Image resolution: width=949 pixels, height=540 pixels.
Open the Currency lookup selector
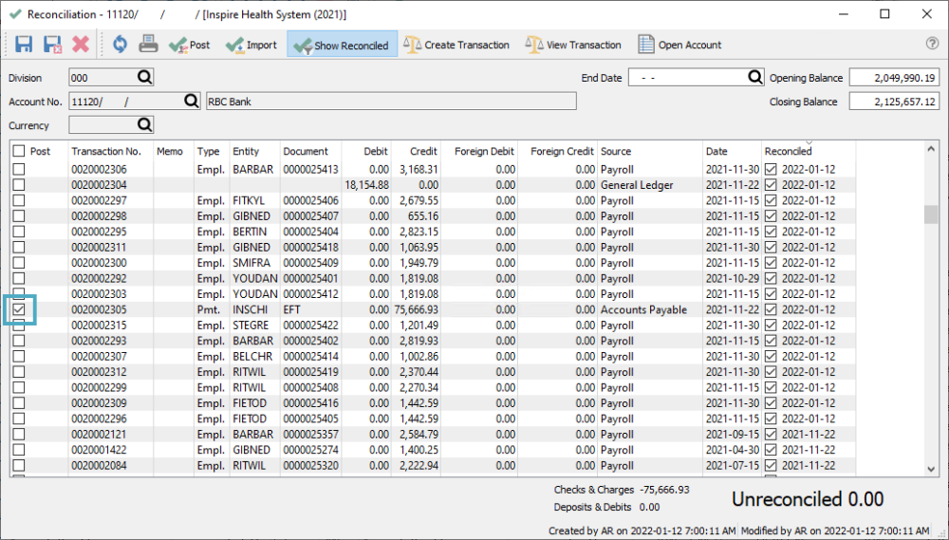click(x=144, y=125)
